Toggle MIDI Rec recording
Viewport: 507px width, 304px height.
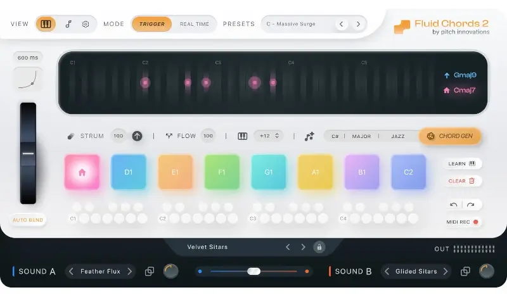click(463, 222)
